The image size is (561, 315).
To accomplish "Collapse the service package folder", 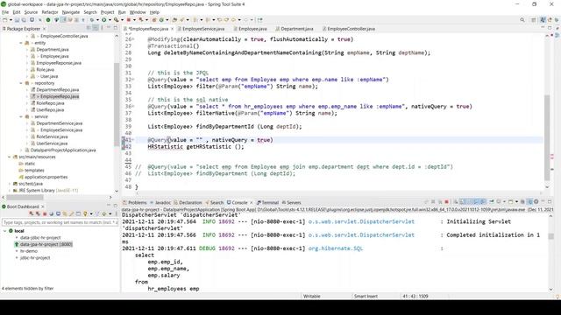I will (x=21, y=116).
